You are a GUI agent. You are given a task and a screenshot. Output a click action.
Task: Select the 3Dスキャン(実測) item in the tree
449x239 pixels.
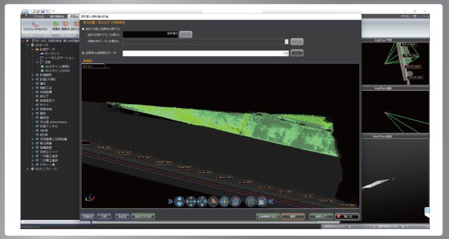point(57,66)
